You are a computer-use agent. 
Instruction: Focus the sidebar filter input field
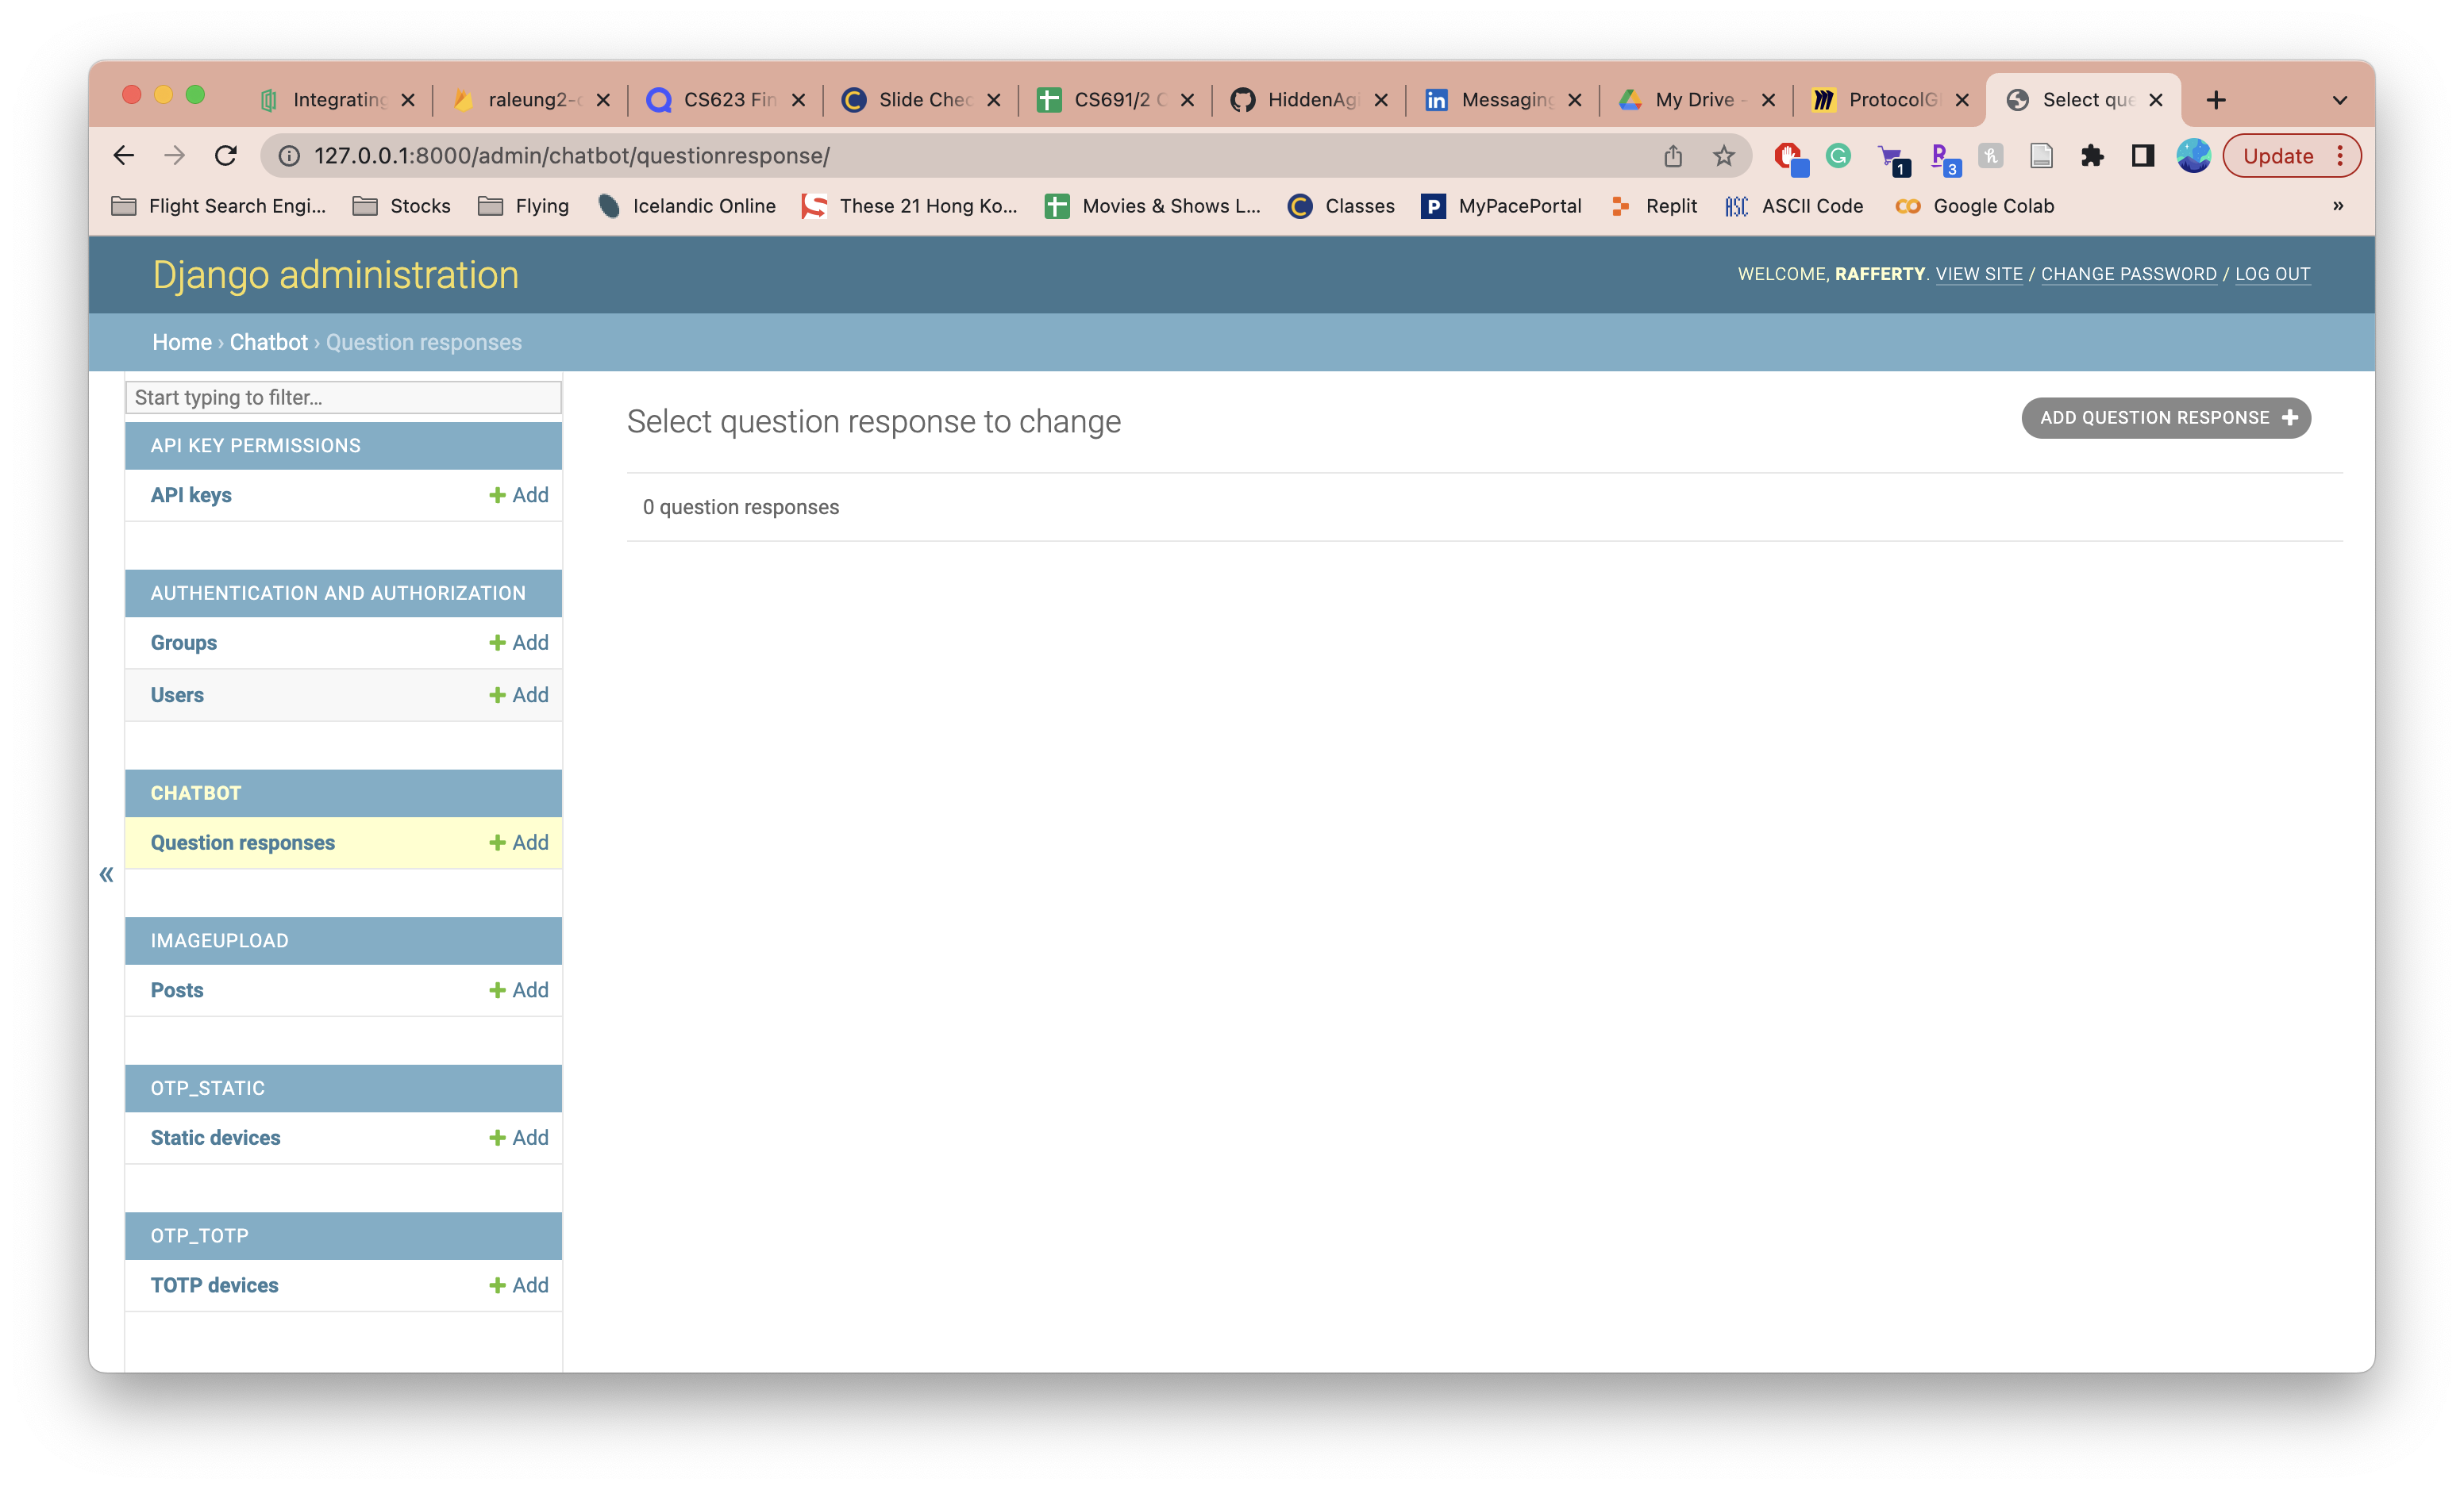(343, 397)
